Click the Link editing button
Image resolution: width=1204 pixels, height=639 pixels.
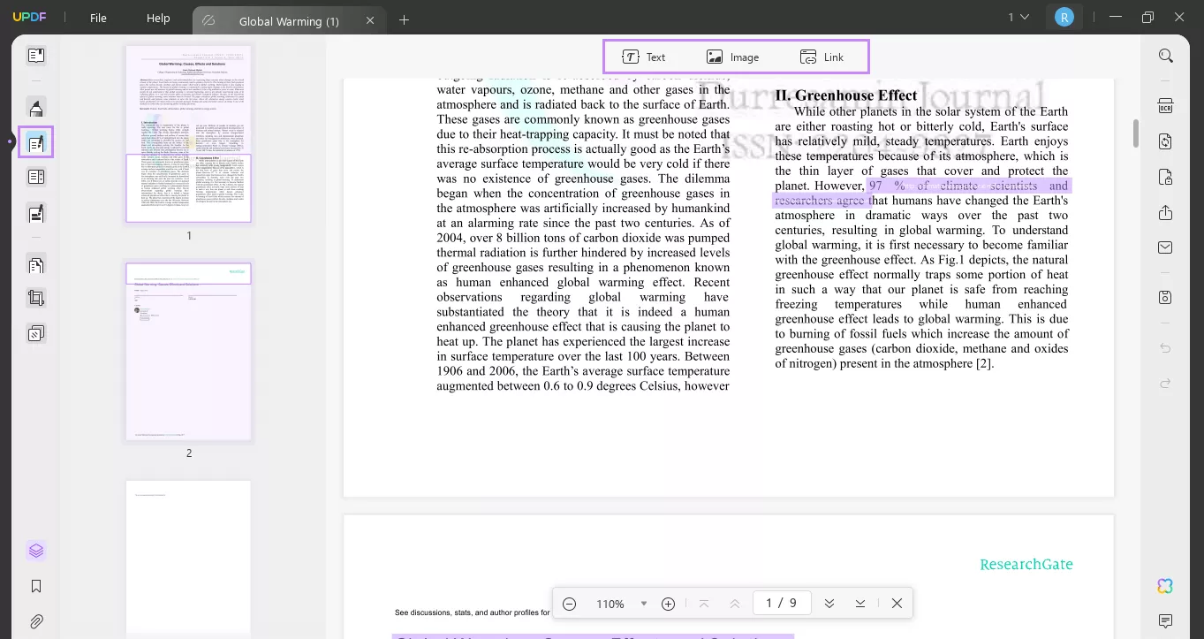pyautogui.click(x=822, y=57)
